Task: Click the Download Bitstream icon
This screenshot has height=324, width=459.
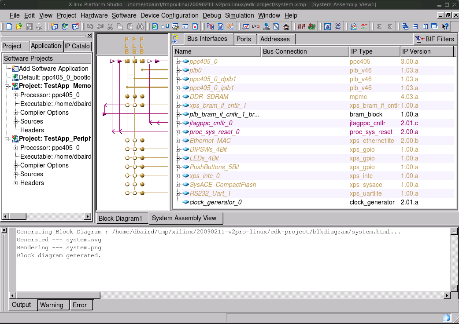Action: (266, 26)
